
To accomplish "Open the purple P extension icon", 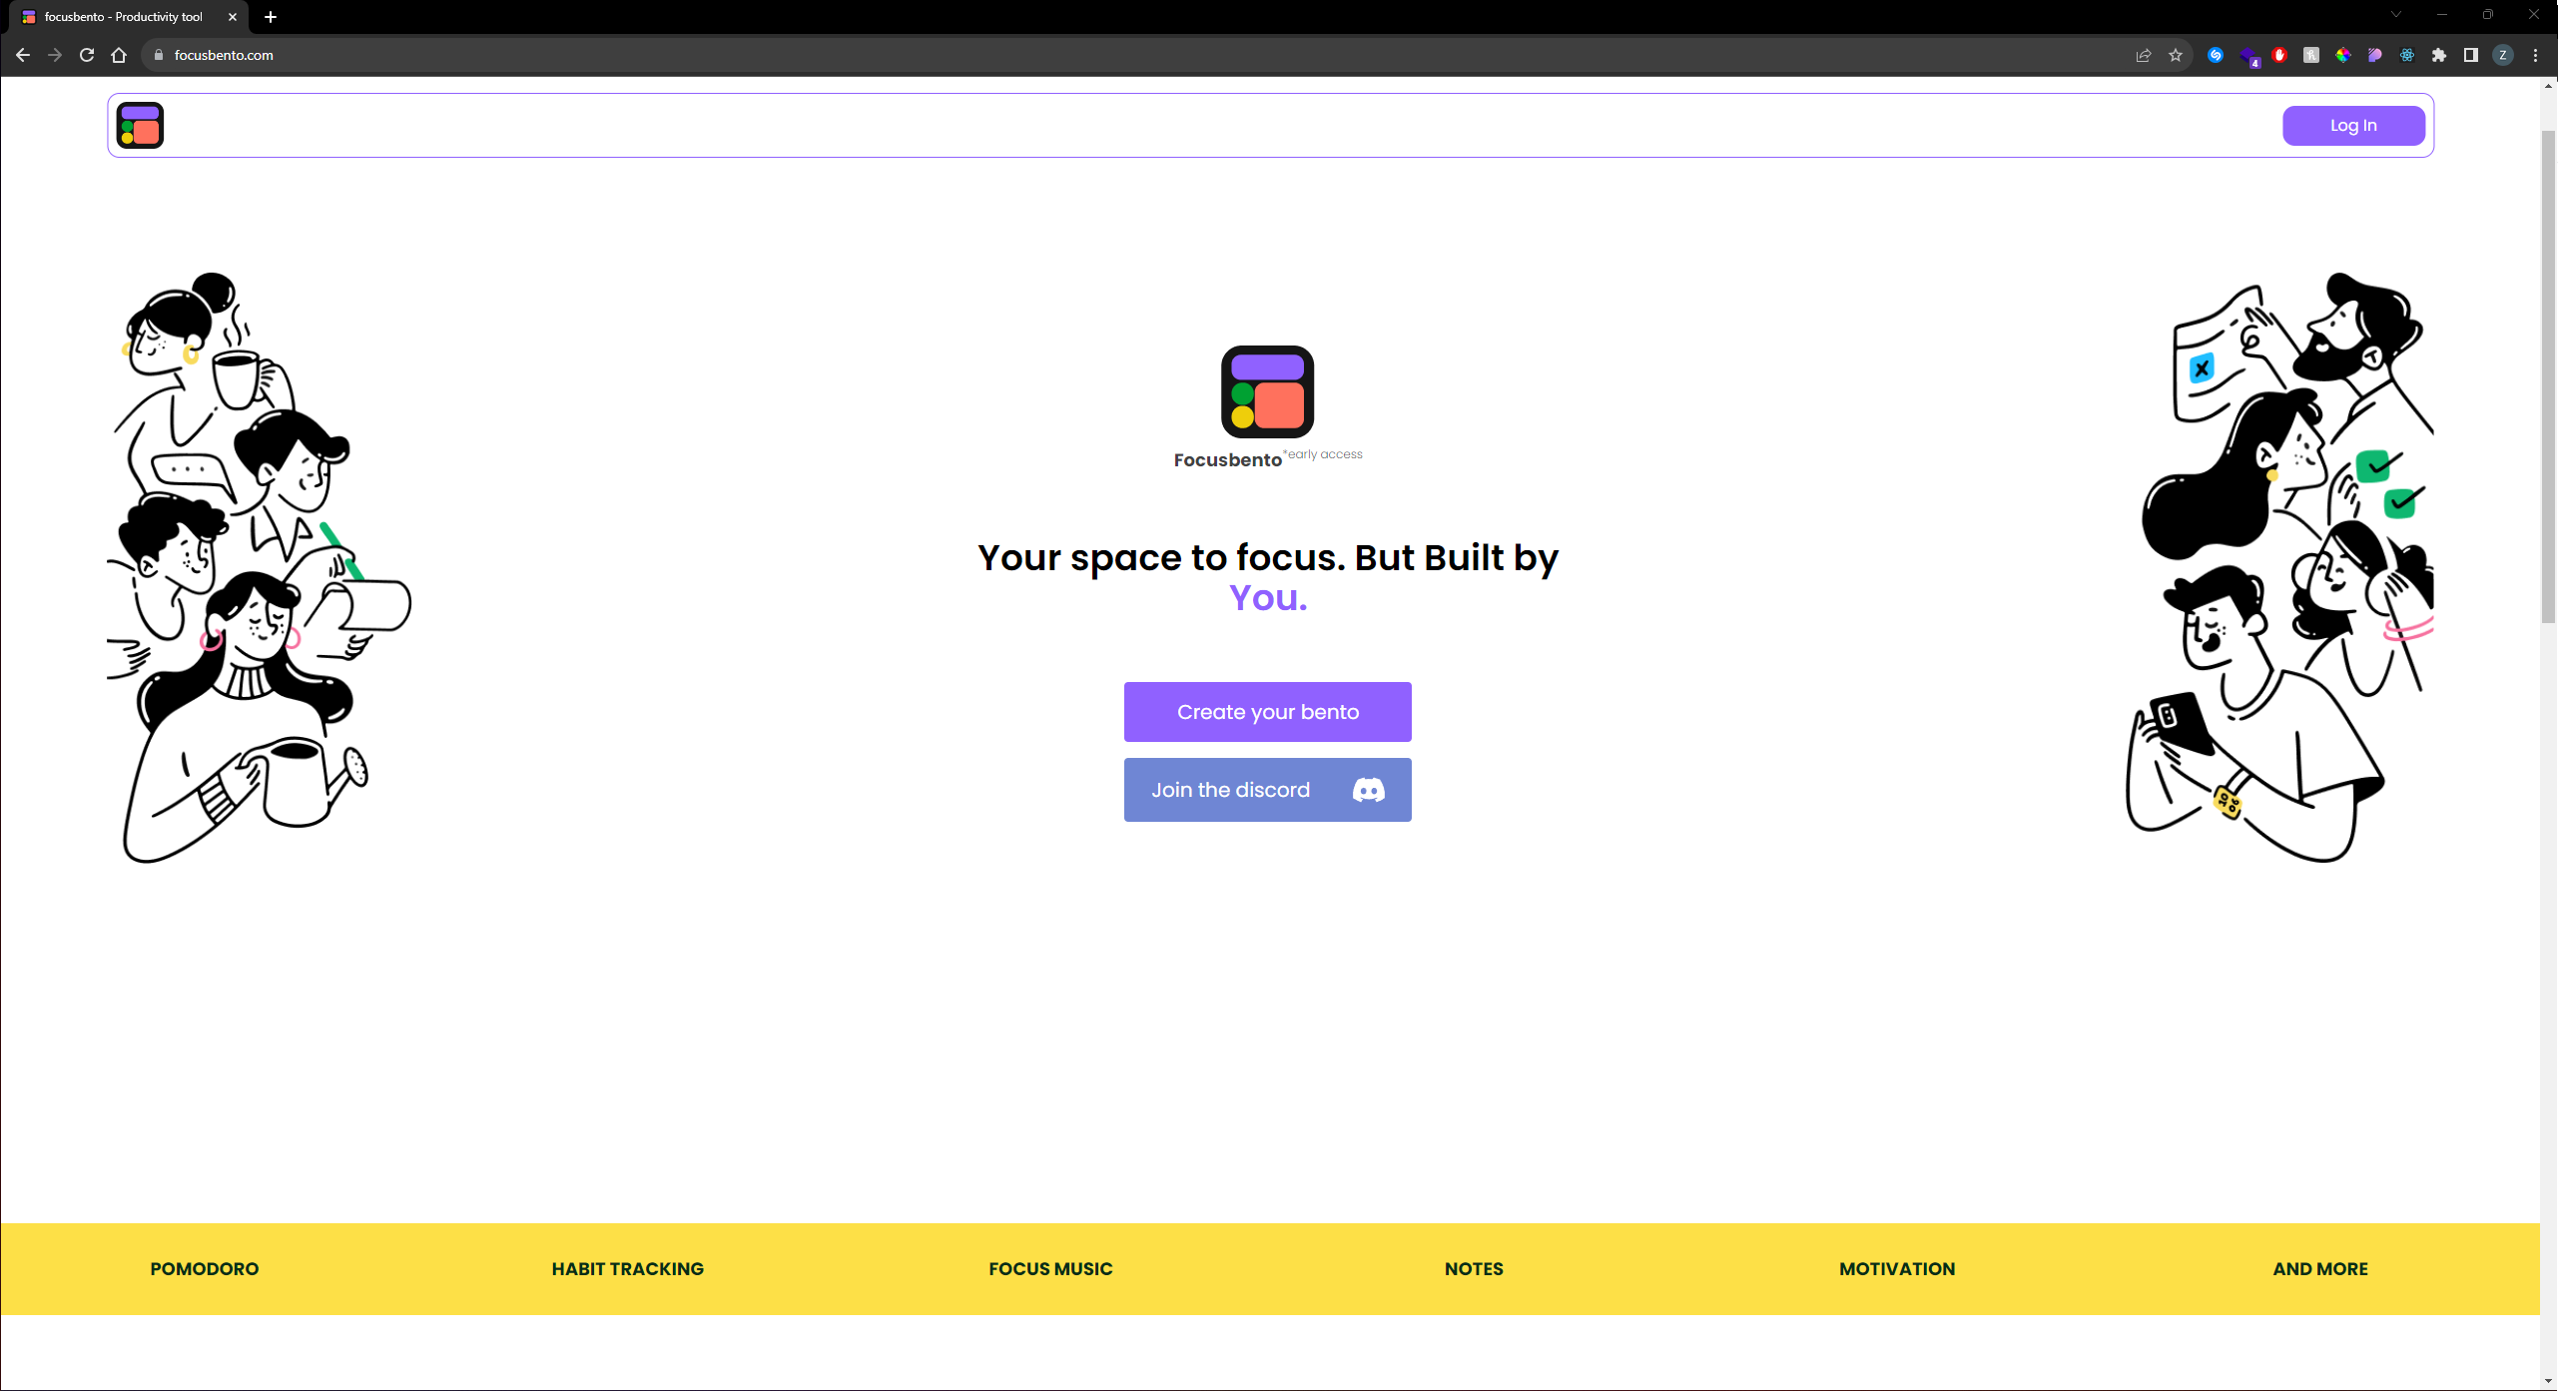I will coord(2375,55).
